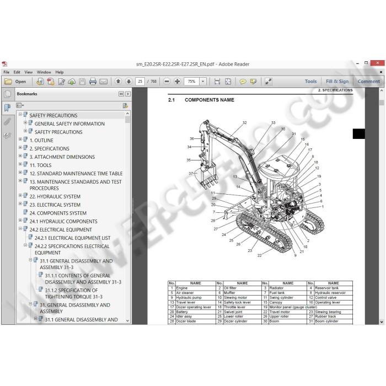Select 24. COMPONENTS SYSTEM bookmark
386x386 pixels.
pos(58,213)
